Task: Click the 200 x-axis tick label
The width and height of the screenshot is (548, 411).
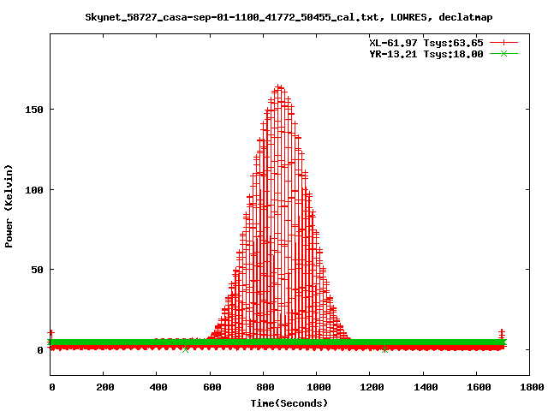Action: click(x=105, y=387)
